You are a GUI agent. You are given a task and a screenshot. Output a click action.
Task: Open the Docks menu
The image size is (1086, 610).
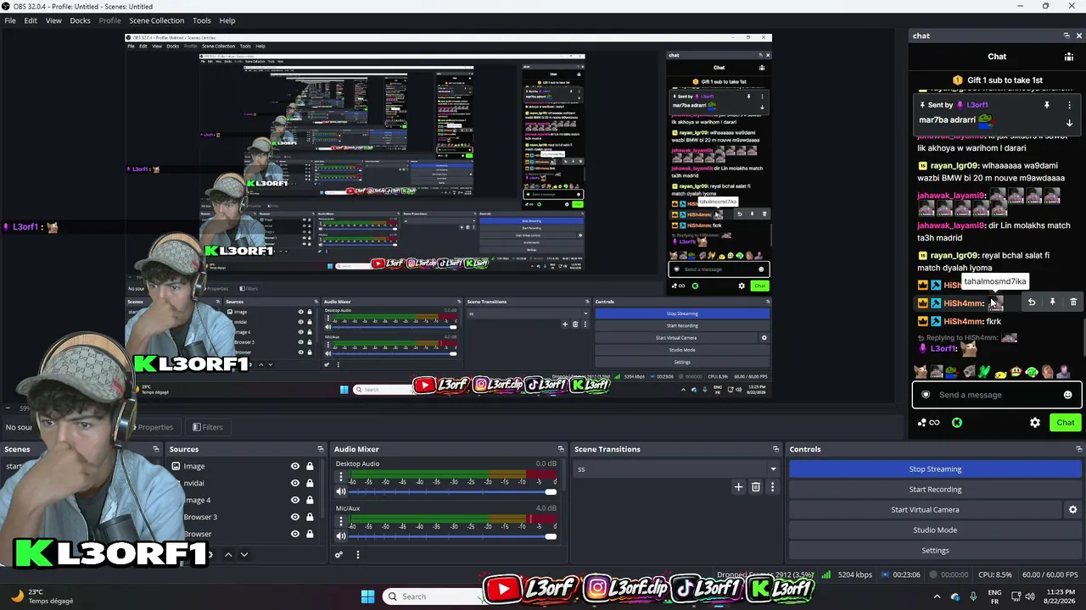(x=80, y=20)
